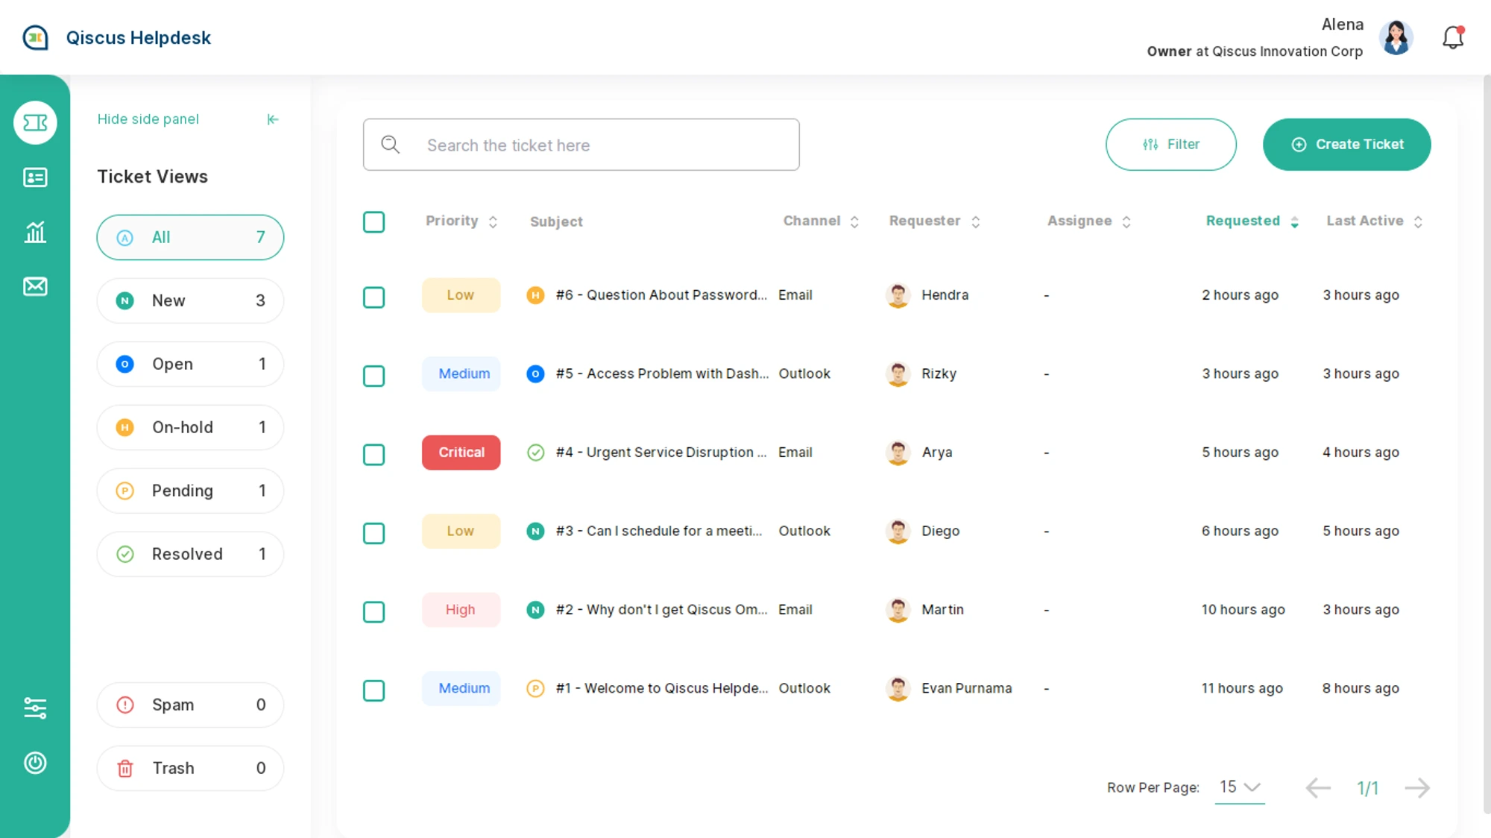Collapse the side panel with the arrow icon
The image size is (1491, 838).
click(273, 119)
